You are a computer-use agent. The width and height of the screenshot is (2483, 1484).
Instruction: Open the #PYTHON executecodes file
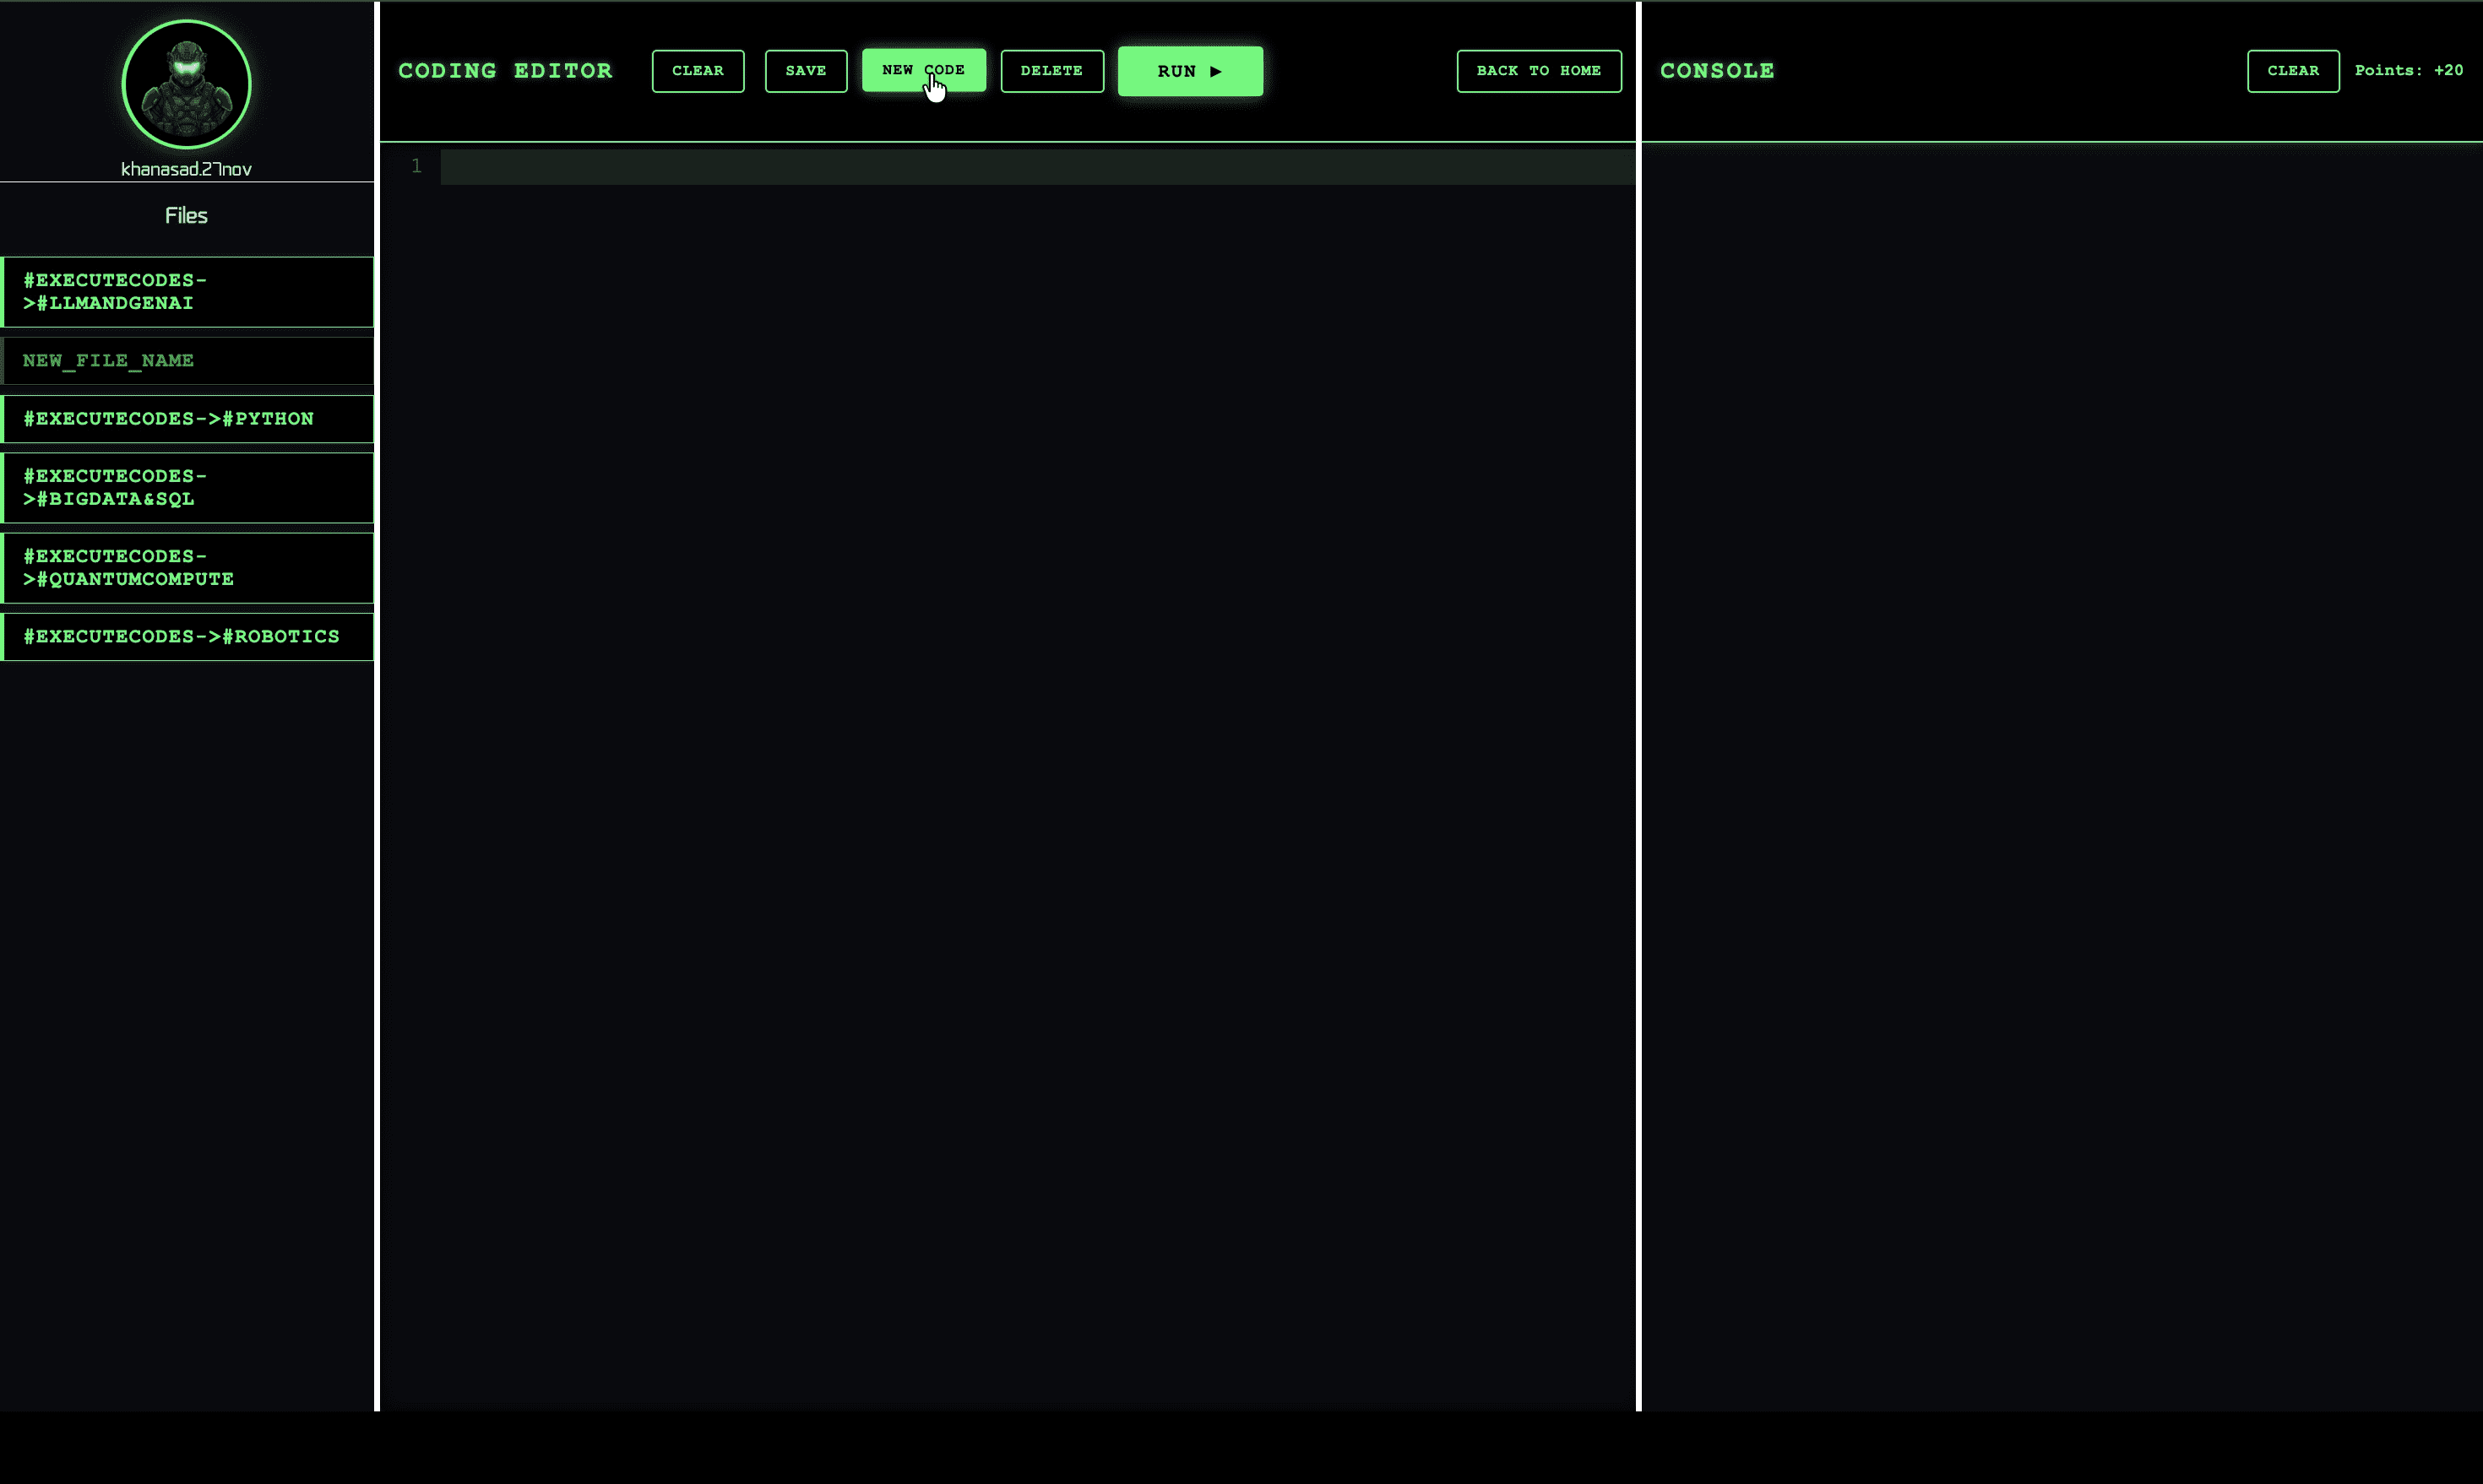[x=187, y=419]
